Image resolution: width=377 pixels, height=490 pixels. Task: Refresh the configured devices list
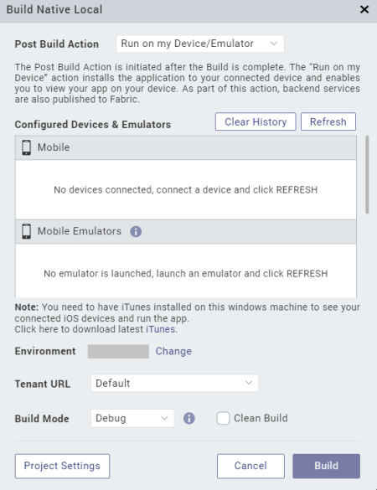pyautogui.click(x=328, y=121)
